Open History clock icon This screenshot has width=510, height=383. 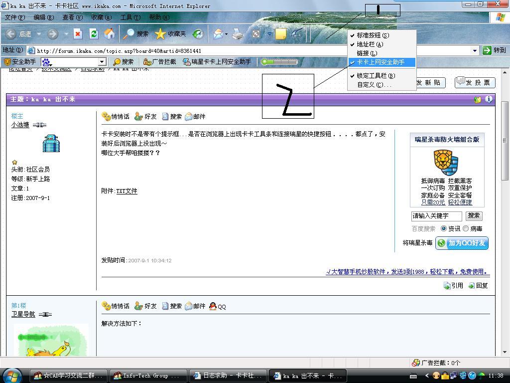198,34
